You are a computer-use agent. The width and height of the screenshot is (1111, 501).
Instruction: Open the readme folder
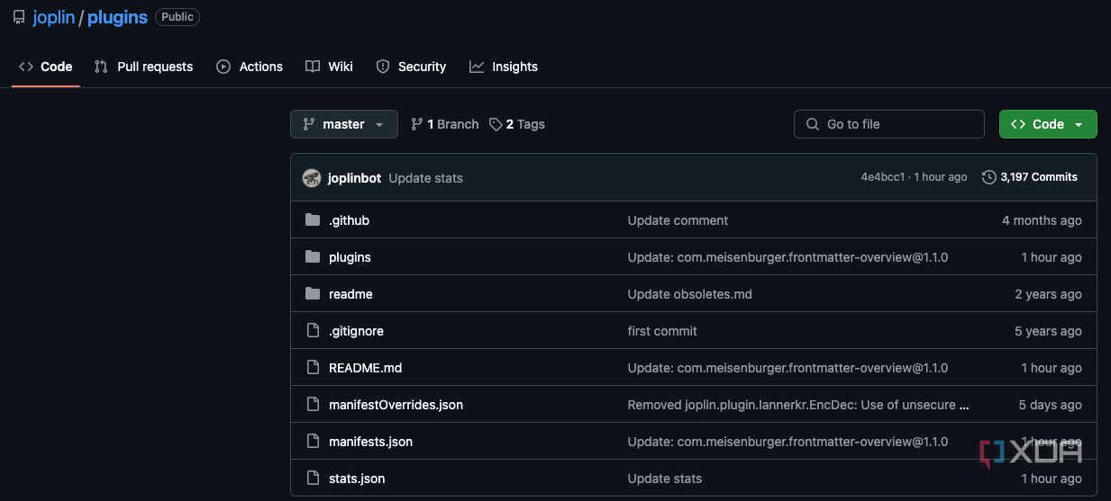click(351, 294)
